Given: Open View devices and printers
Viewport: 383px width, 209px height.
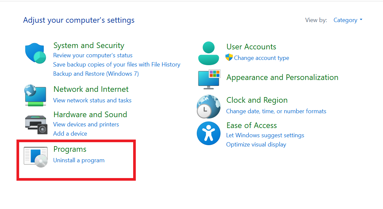Looking at the screenshot, I should [86, 124].
